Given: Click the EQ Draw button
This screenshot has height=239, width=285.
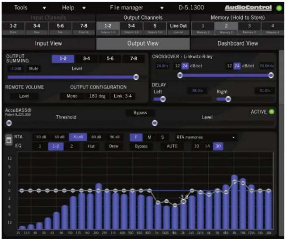Looking at the screenshot, I should point(114,146).
